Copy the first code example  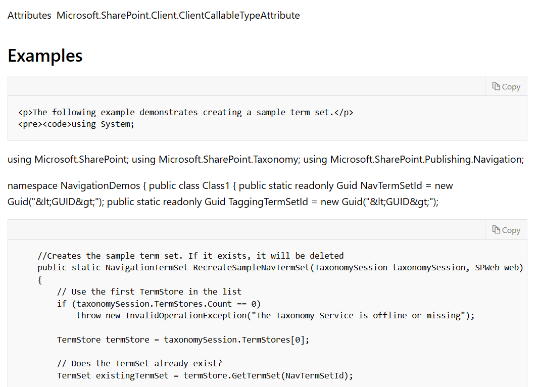(x=506, y=86)
